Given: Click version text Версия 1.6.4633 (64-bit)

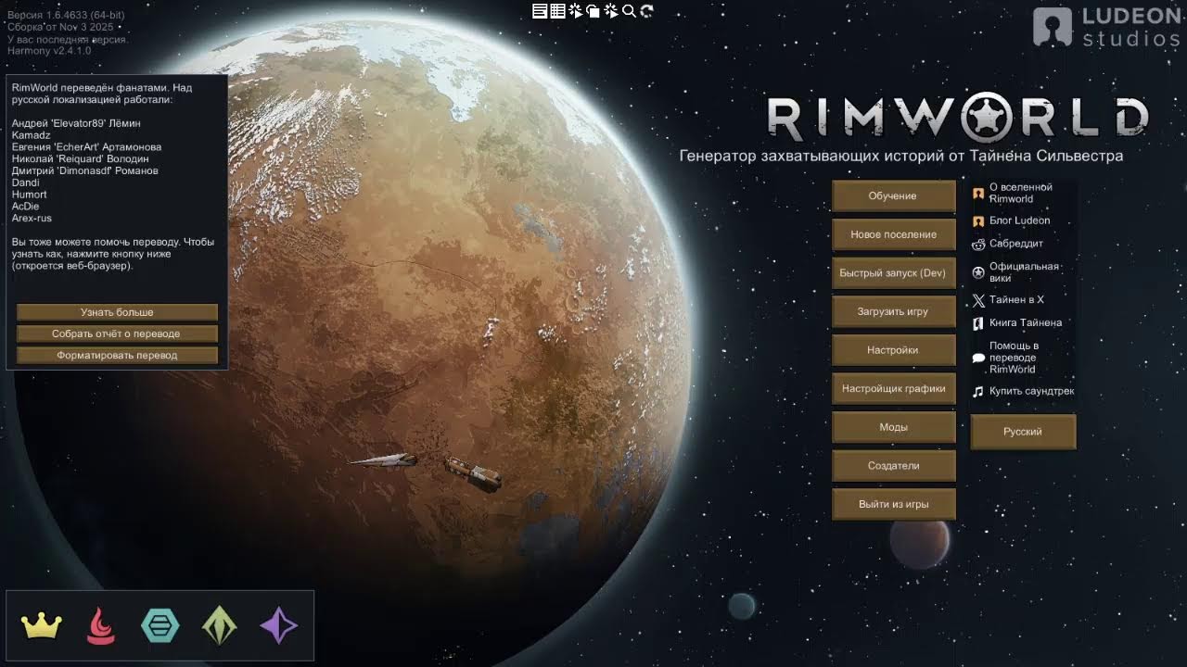Looking at the screenshot, I should (x=66, y=16).
